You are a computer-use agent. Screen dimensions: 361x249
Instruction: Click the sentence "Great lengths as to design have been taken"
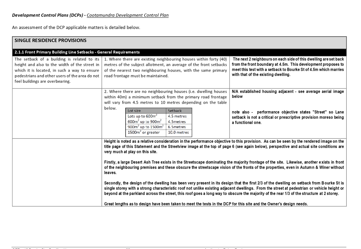click(x=206, y=204)
